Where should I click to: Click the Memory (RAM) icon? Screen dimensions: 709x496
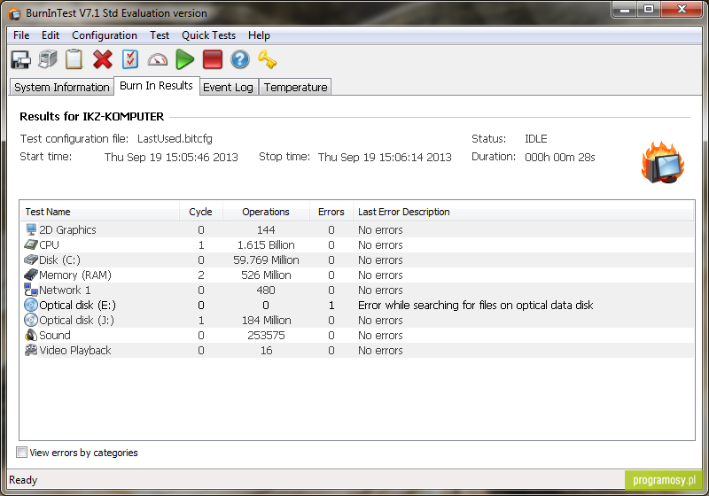31,275
